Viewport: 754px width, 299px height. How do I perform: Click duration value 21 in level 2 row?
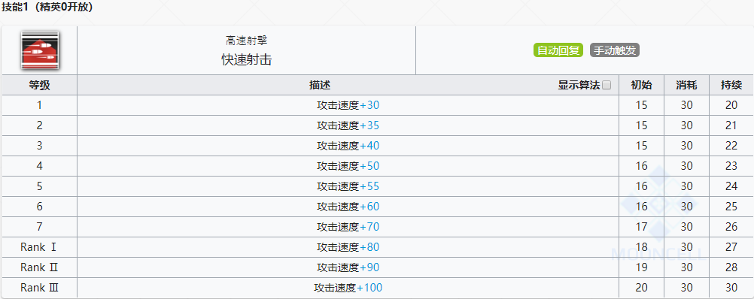coord(731,125)
